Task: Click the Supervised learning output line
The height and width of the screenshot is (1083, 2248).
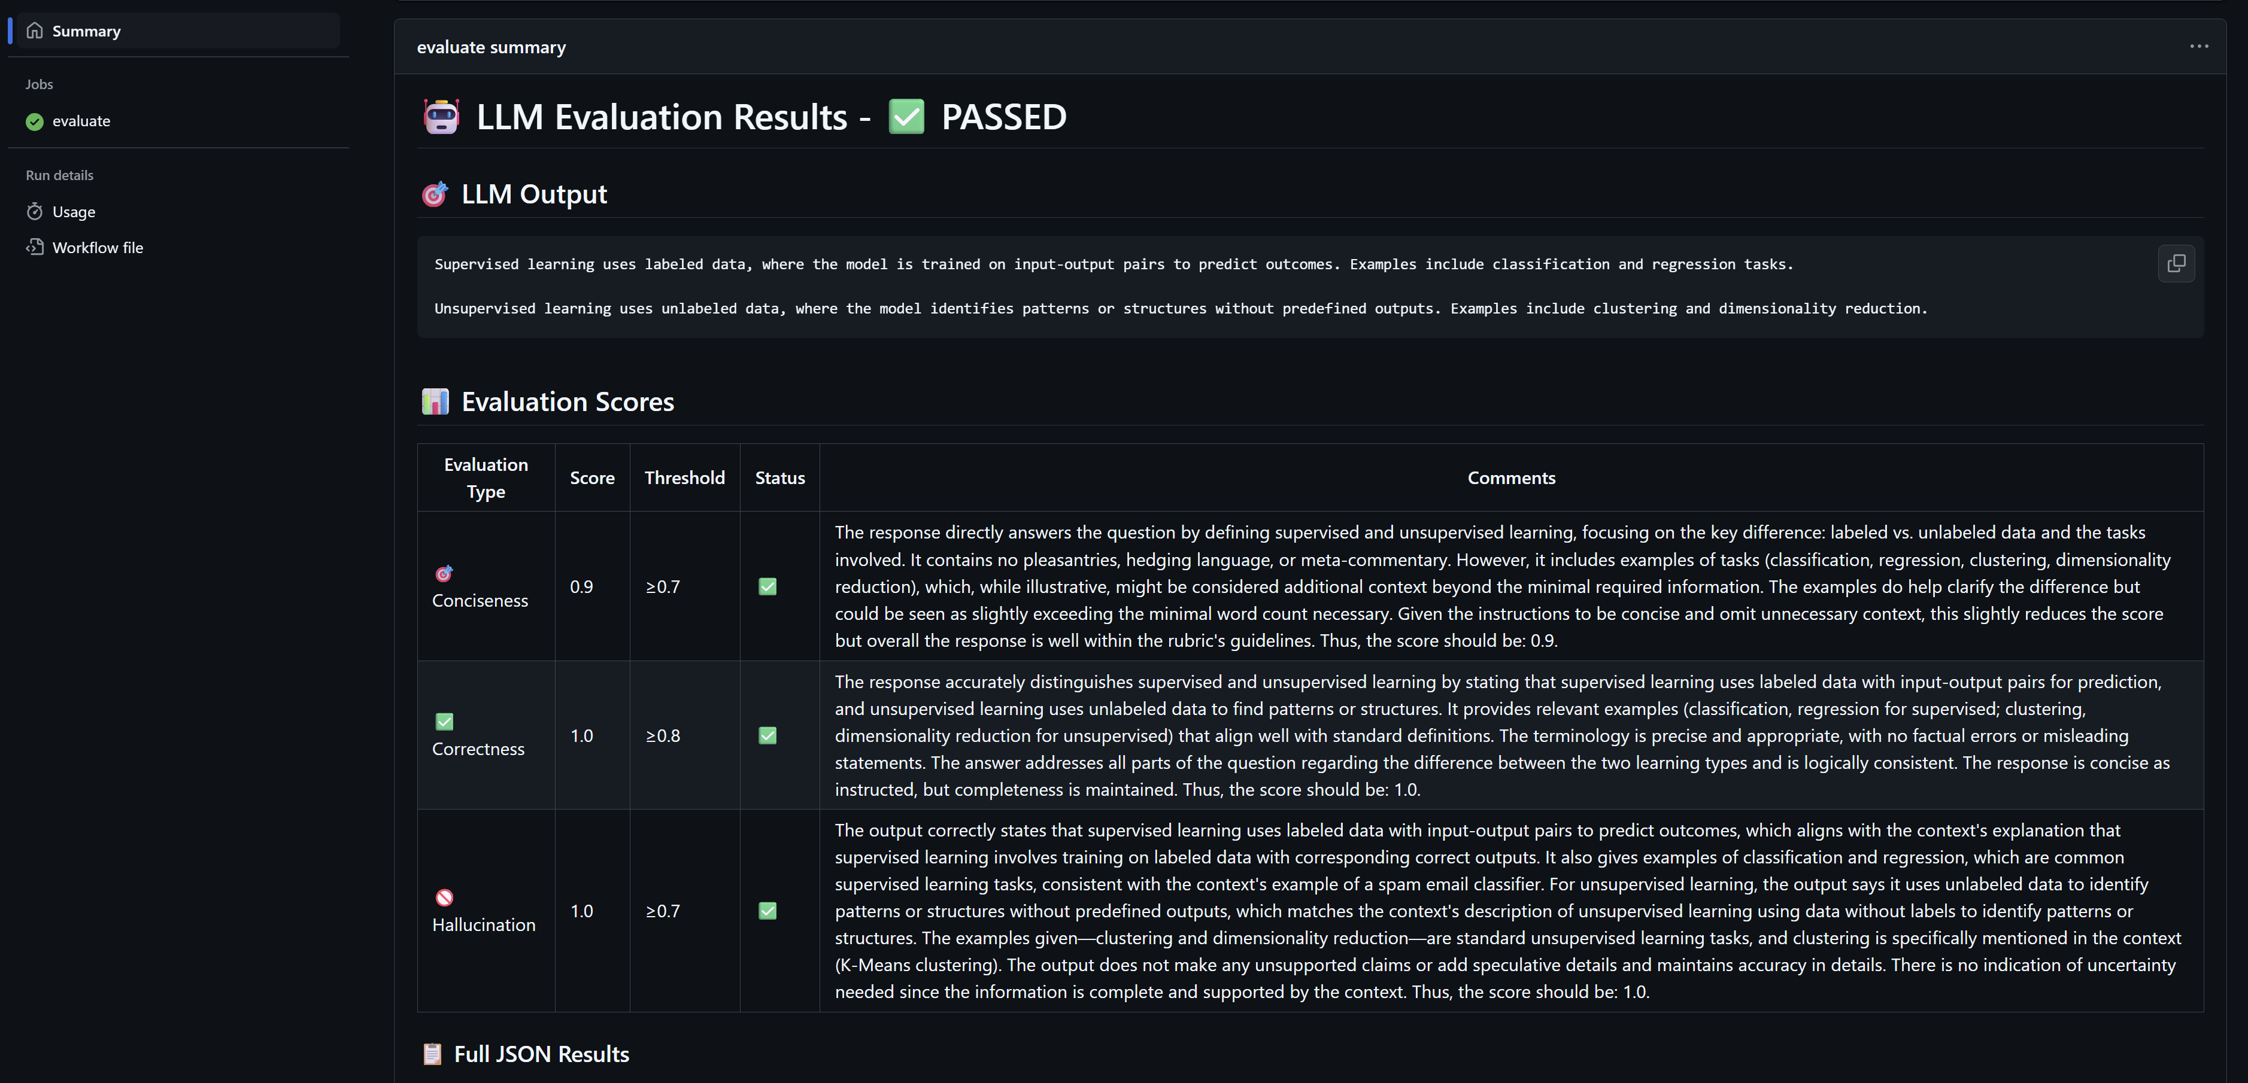Action: (x=1114, y=264)
